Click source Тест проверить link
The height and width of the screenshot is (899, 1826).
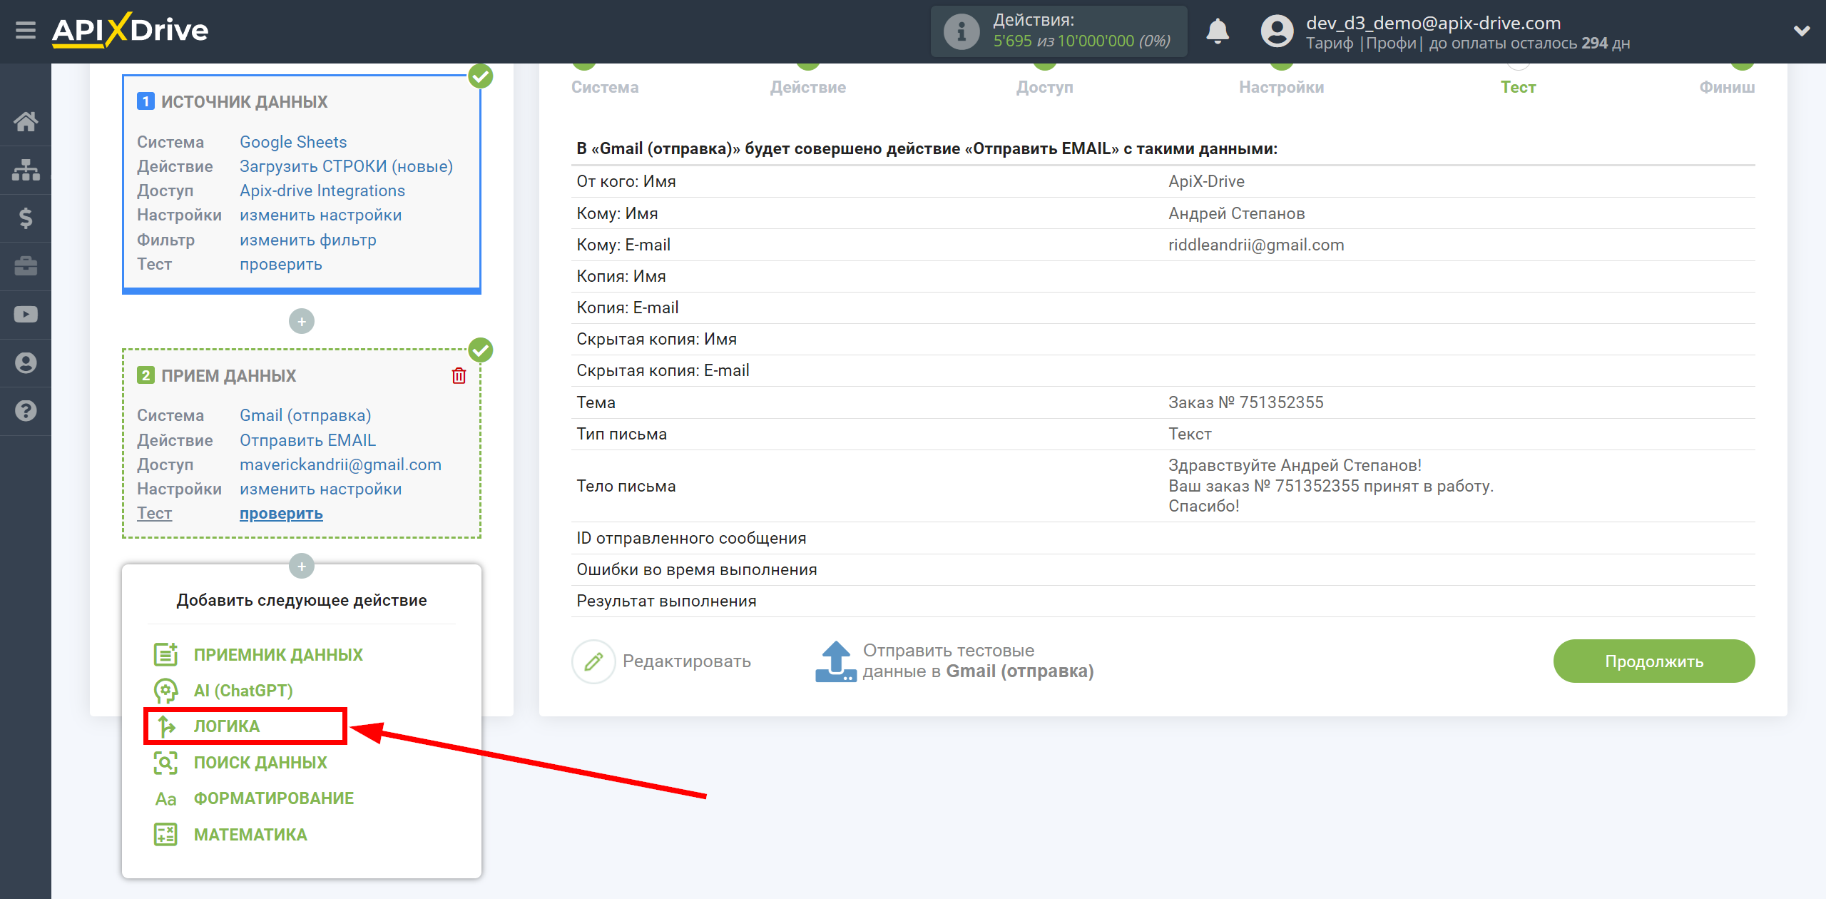281,264
